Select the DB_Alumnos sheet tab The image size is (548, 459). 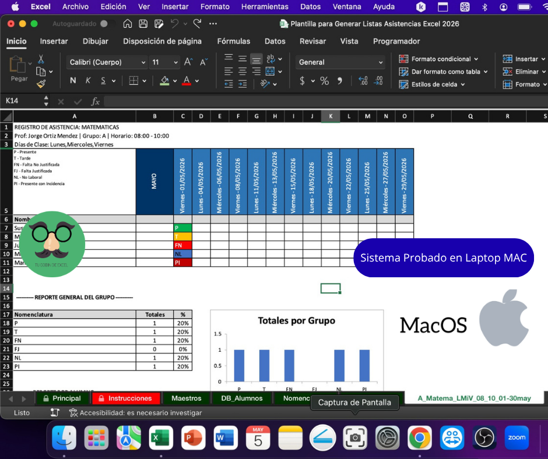241,398
